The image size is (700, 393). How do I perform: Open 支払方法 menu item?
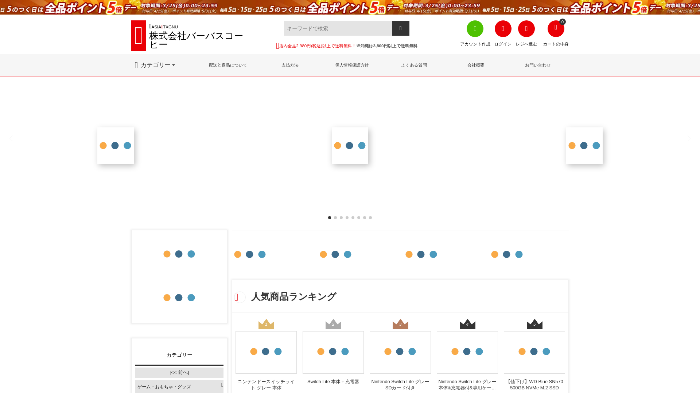[x=290, y=65]
